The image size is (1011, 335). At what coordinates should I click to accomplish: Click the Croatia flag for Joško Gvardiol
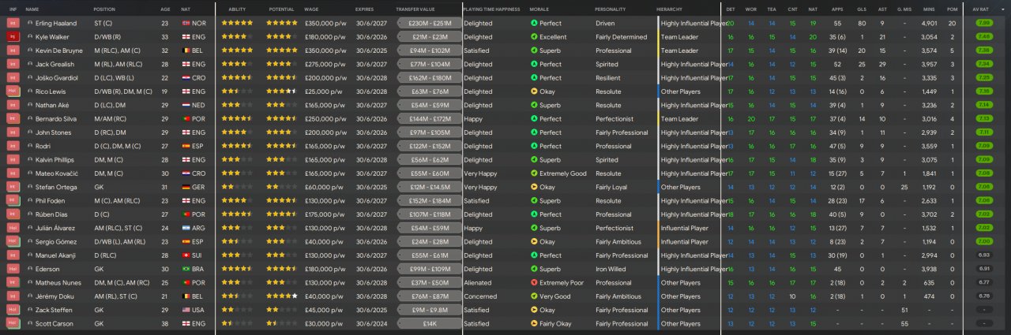185,78
